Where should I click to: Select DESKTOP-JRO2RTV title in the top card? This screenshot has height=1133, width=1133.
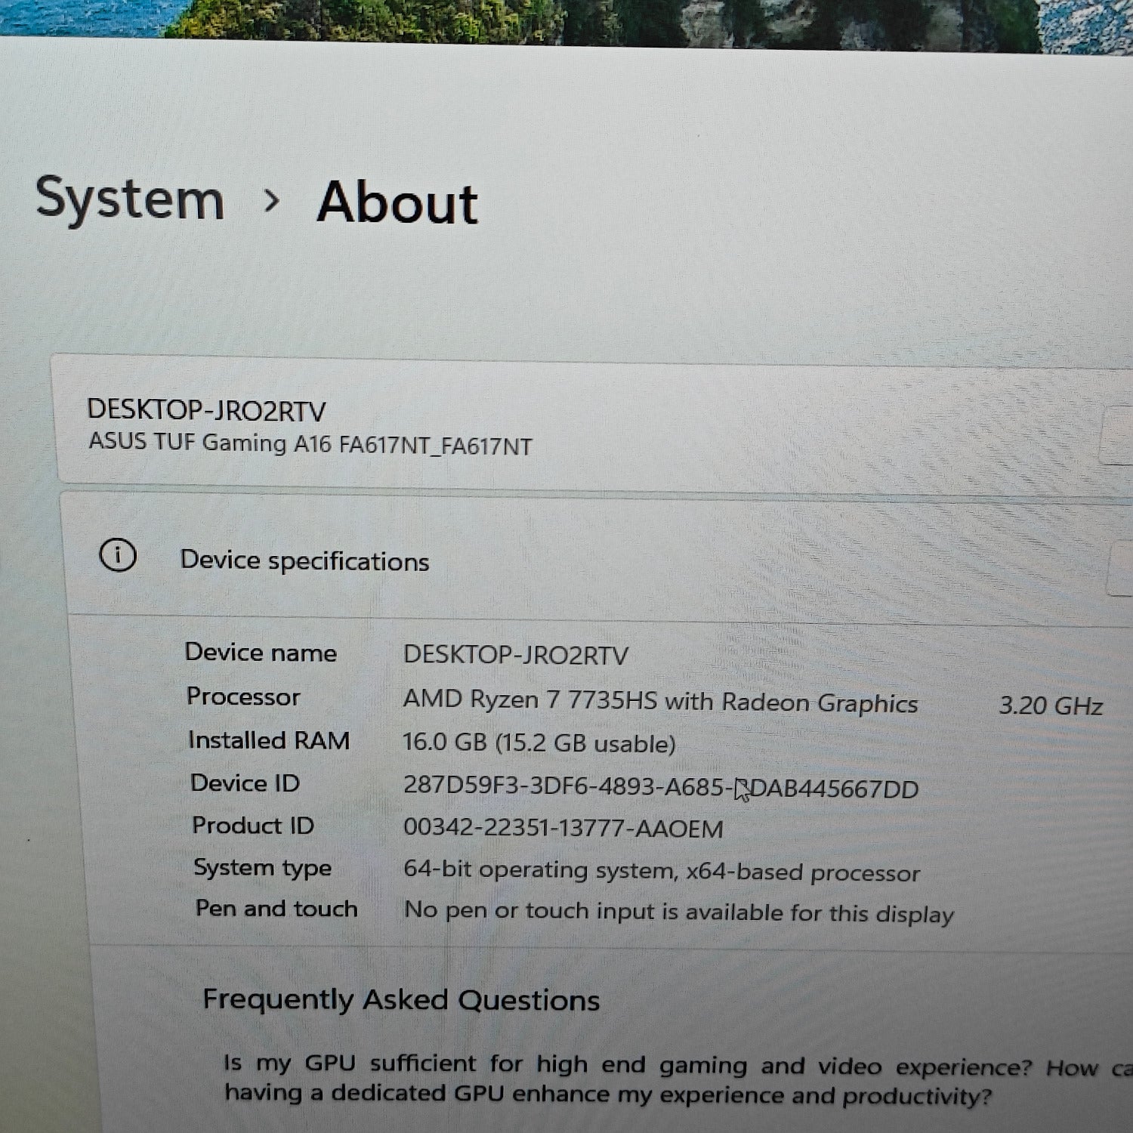(206, 410)
